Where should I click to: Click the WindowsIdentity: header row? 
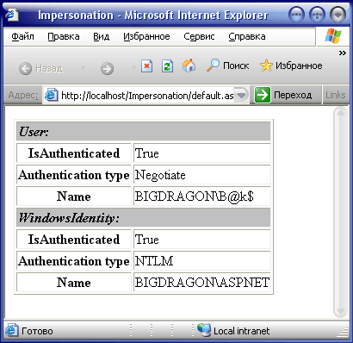point(144,217)
